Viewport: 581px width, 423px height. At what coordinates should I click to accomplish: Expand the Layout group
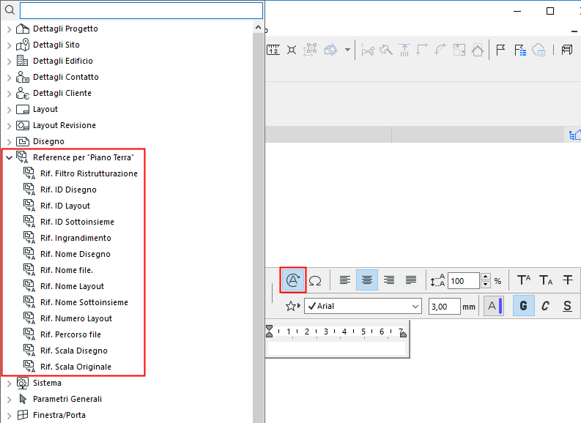coord(10,110)
